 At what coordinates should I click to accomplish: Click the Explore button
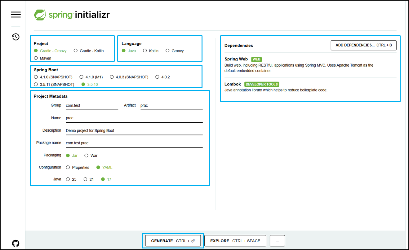point(235,241)
